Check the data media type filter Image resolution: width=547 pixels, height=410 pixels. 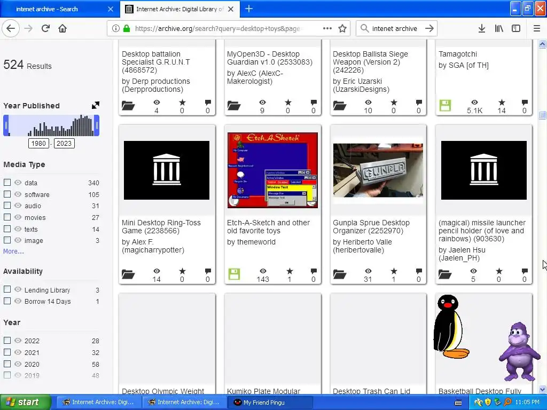click(x=7, y=183)
